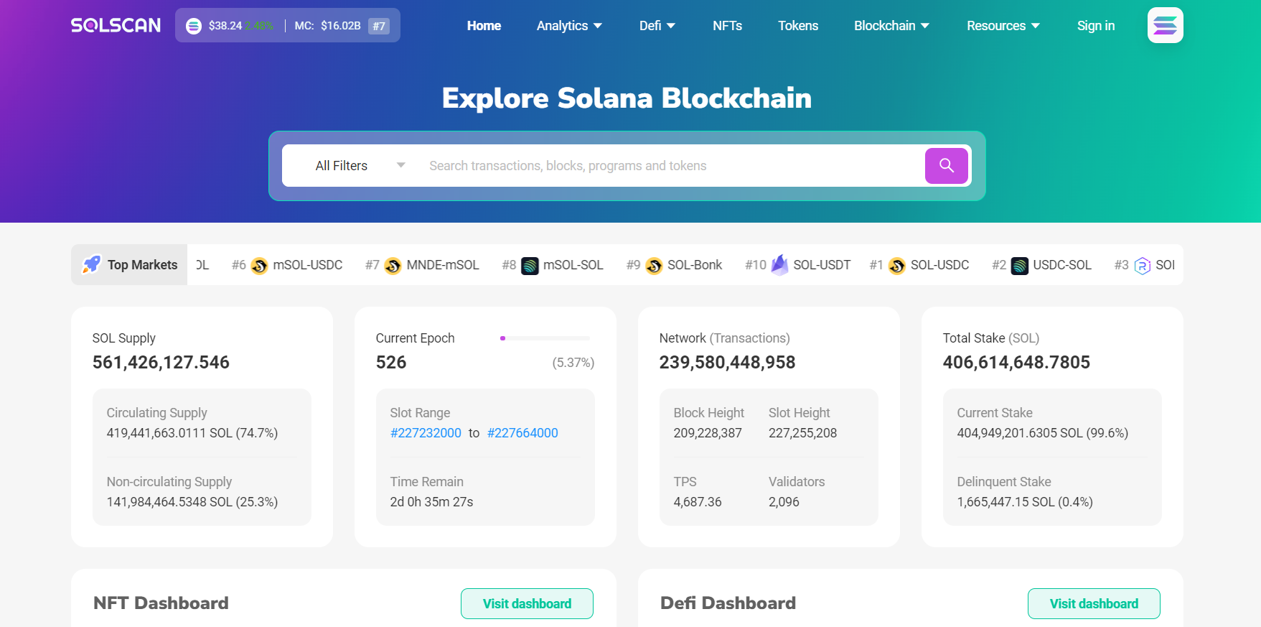
Task: Click the Top Markets label
Action: click(x=142, y=265)
